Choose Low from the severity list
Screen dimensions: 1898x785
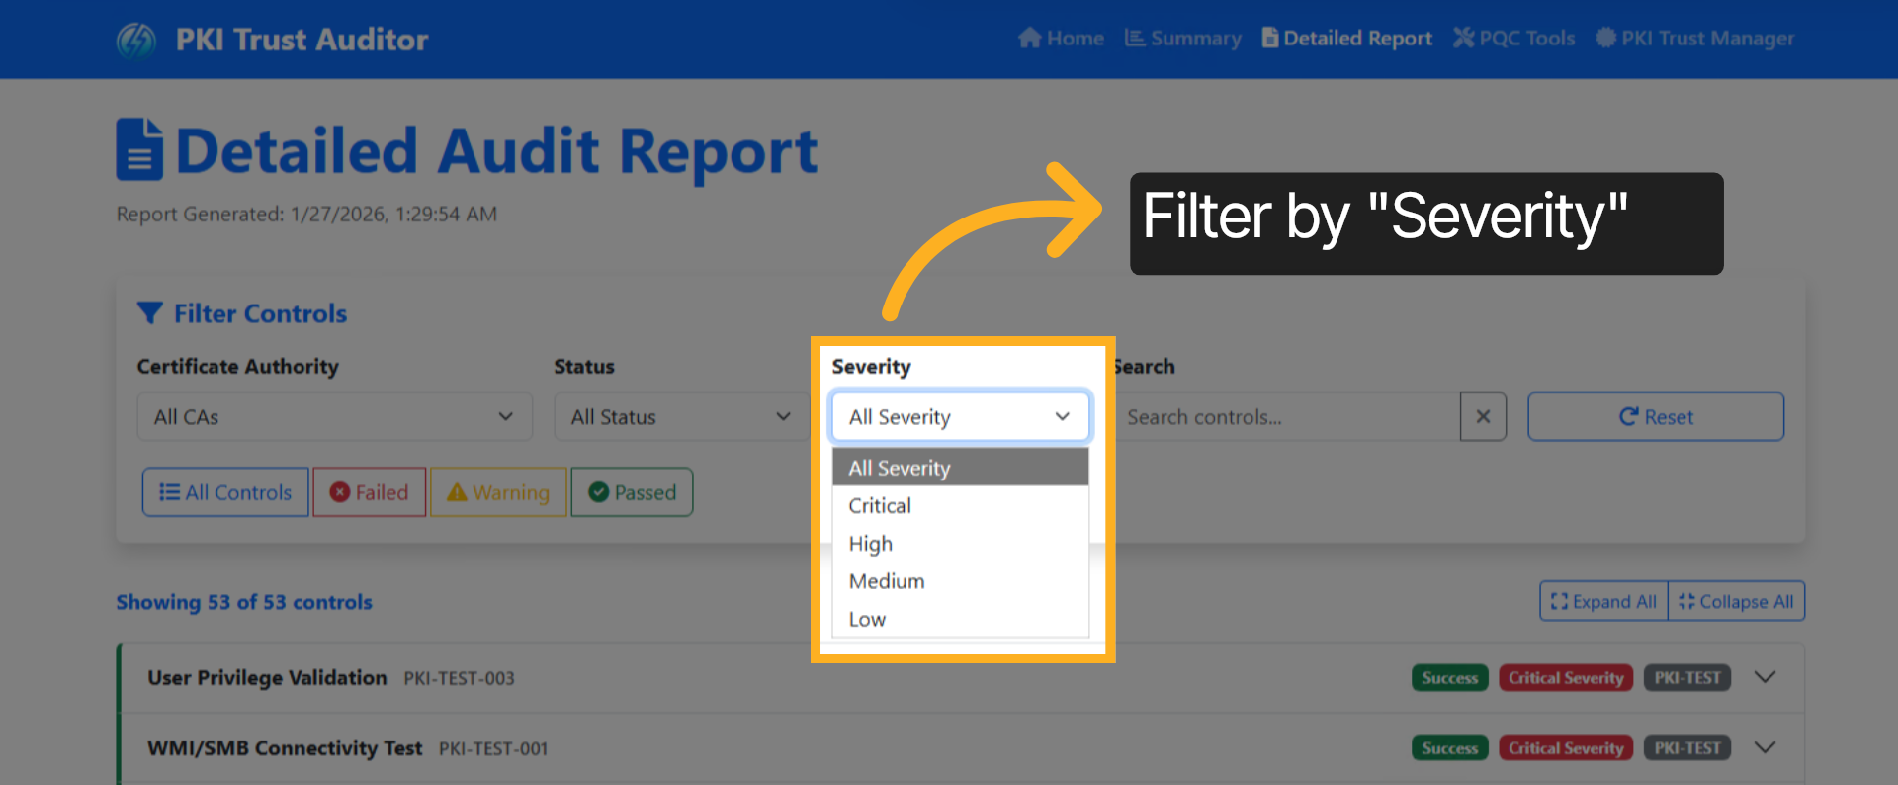click(x=961, y=619)
